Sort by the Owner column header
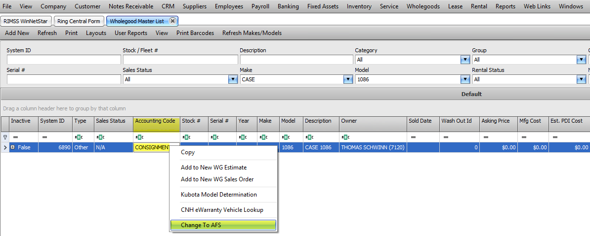Image resolution: width=590 pixels, height=236 pixels. tap(373, 124)
